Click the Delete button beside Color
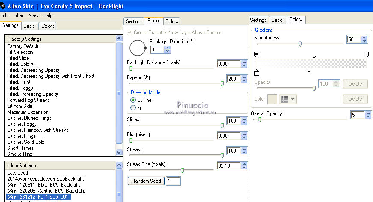373x202 pixels. tap(355, 99)
